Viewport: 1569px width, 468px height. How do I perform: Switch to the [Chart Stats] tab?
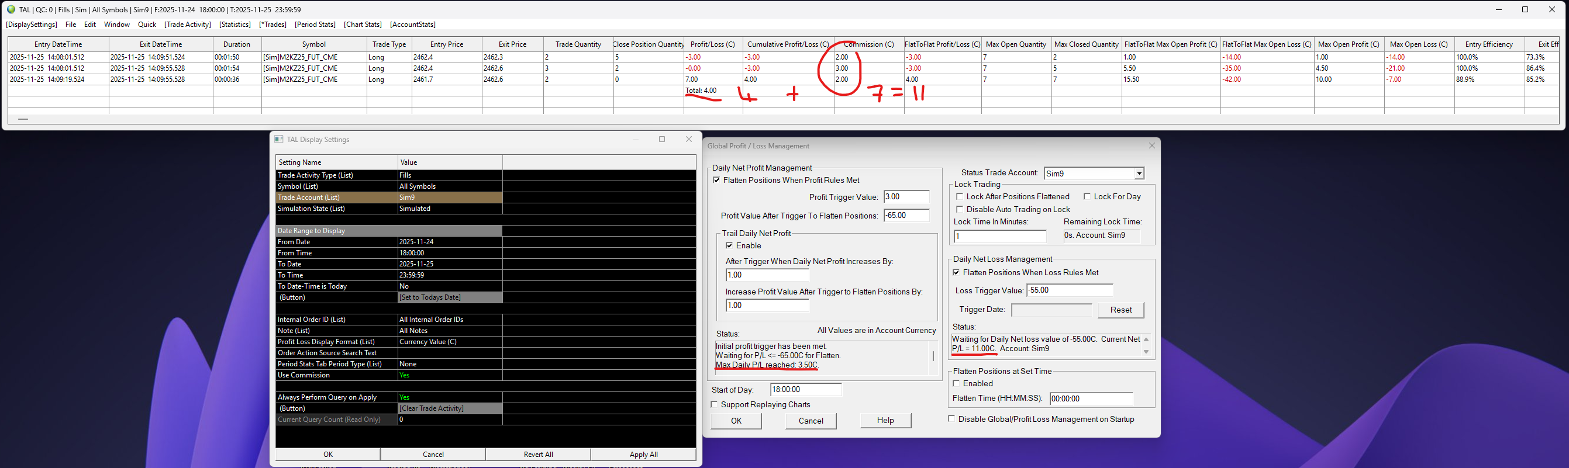(363, 25)
